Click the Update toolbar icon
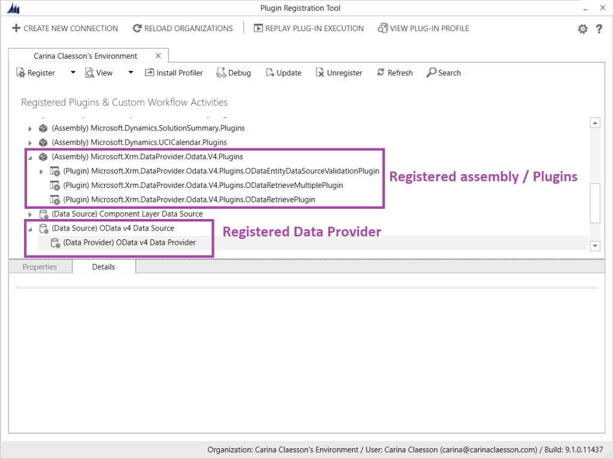This screenshot has width=613, height=459. (x=269, y=73)
